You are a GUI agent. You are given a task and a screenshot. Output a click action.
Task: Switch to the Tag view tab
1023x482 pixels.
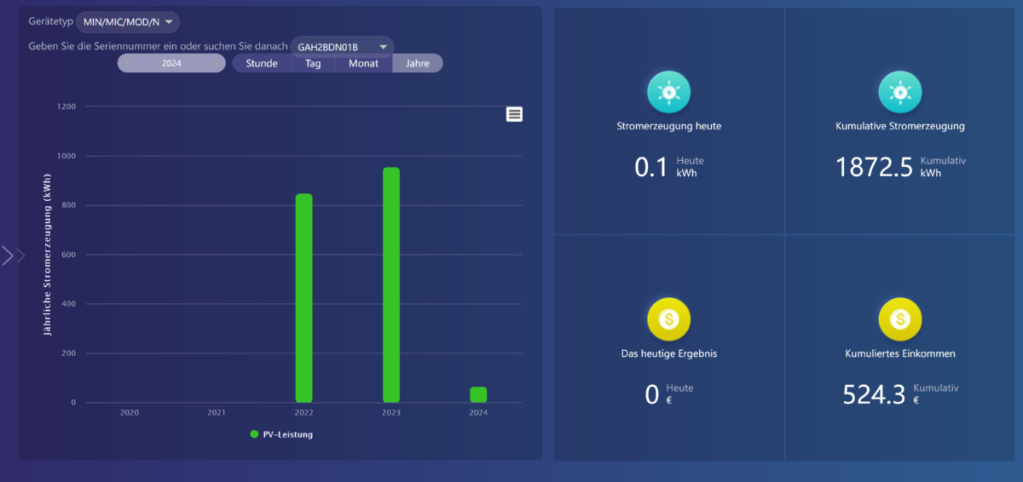pos(313,63)
